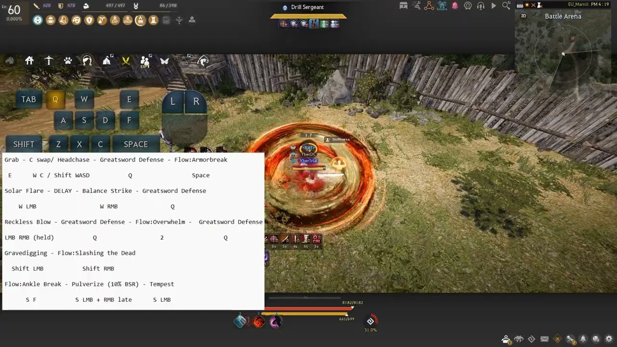Click the "YberDC" character nameplate
The image size is (617, 347).
click(308, 154)
